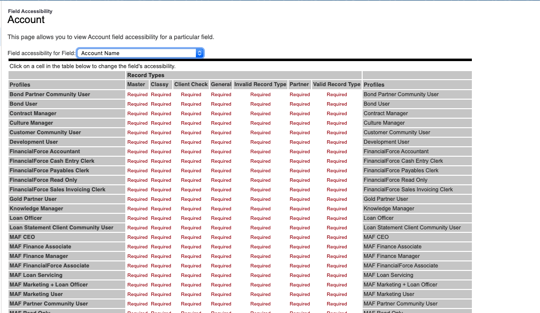
Task: Click Partner Required cell for Development User
Action: (x=300, y=142)
